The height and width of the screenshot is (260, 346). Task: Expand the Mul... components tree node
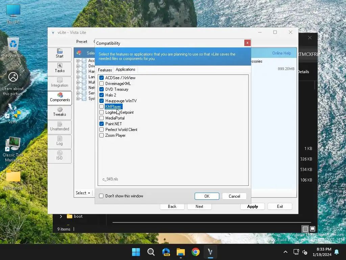pos(78,82)
